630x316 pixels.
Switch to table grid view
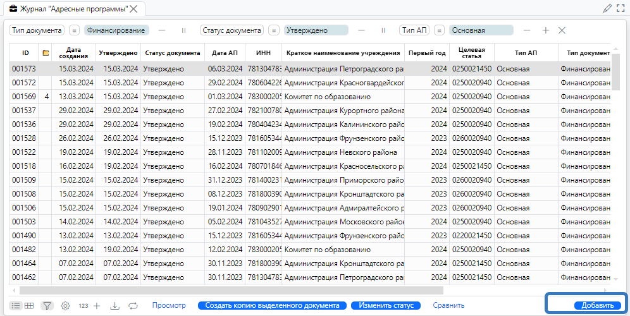pos(29,305)
